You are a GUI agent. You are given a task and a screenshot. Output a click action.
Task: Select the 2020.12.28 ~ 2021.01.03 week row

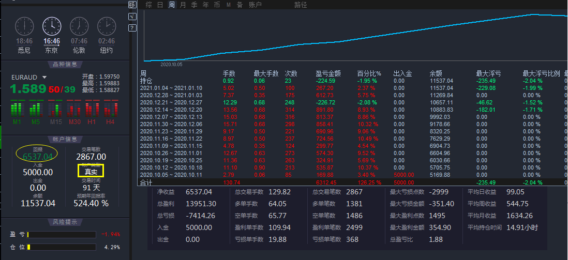353,95
